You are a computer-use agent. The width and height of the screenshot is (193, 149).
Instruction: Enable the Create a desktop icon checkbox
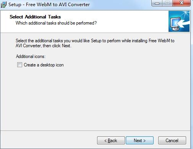[x=19, y=65]
